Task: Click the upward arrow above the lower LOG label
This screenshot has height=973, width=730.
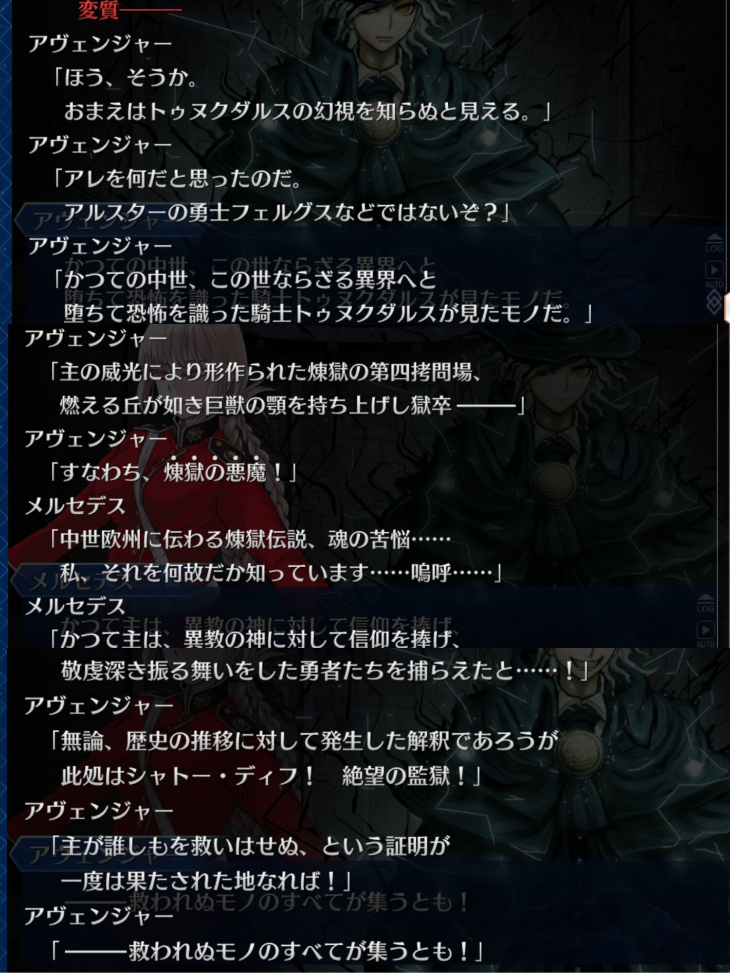Action: pos(705,598)
